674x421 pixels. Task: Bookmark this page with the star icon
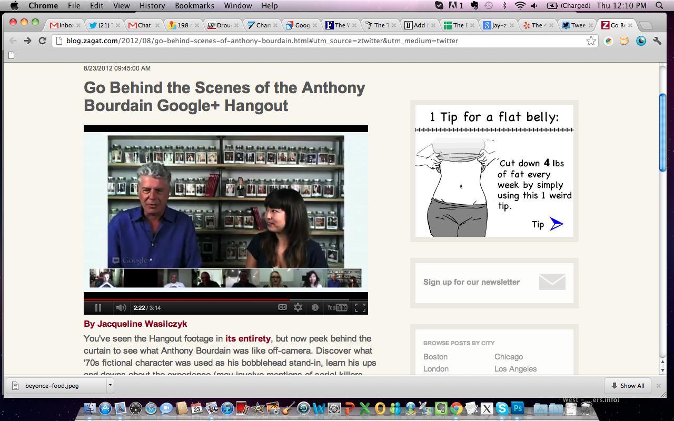(591, 41)
